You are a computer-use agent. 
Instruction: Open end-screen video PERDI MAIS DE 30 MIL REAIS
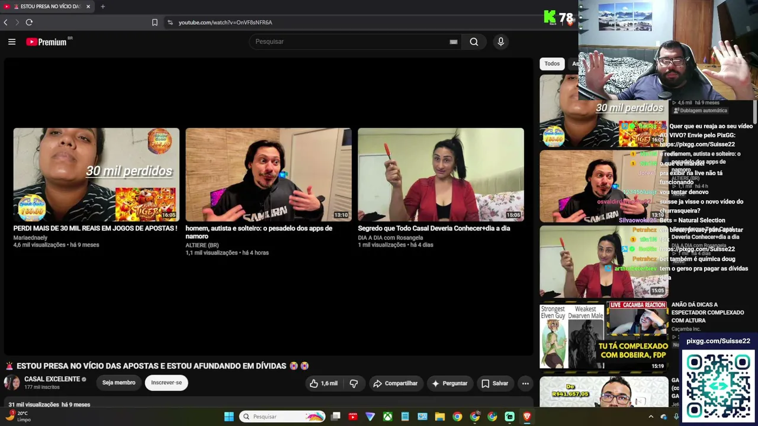click(97, 175)
